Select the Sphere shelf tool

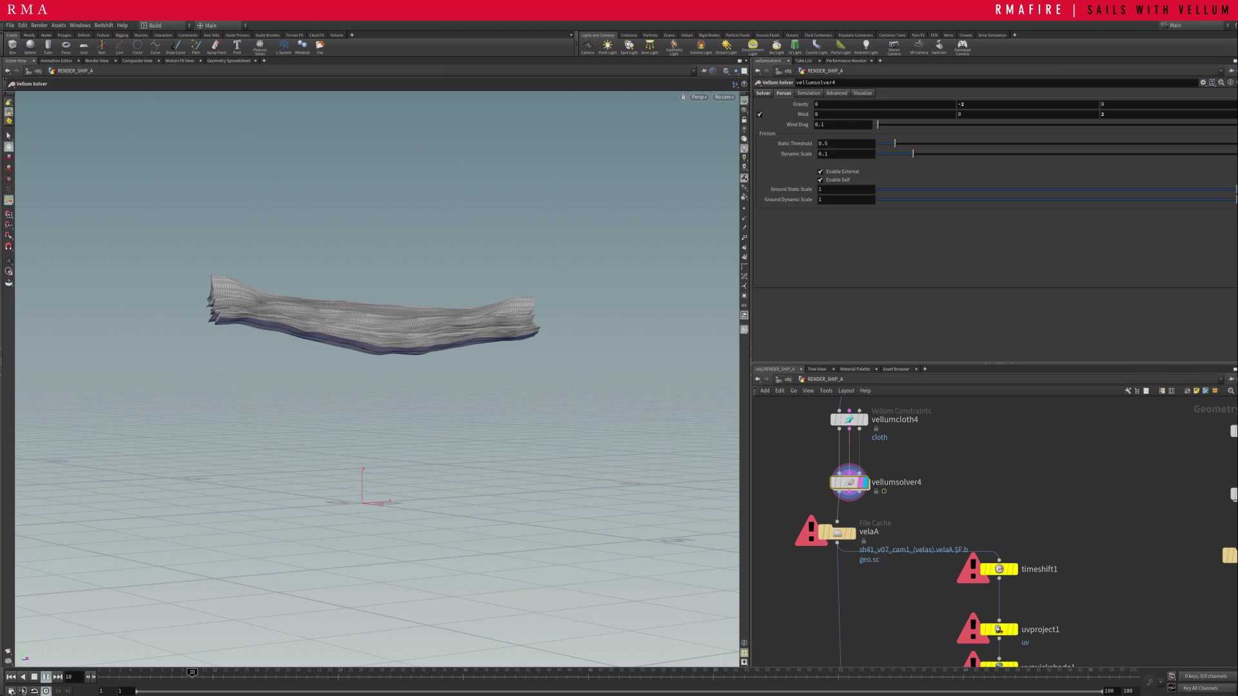click(x=30, y=46)
